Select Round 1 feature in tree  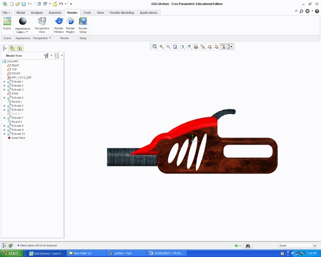[x=14, y=102]
